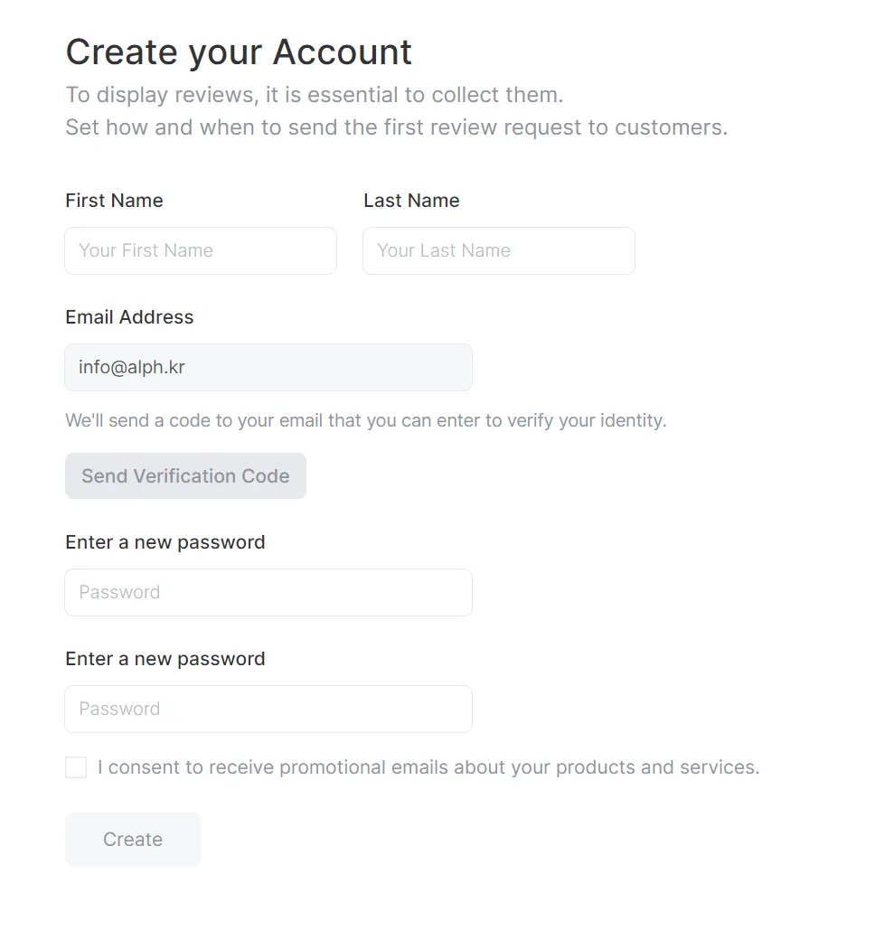Focus the Last Name input field
894x940 pixels.
click(498, 250)
